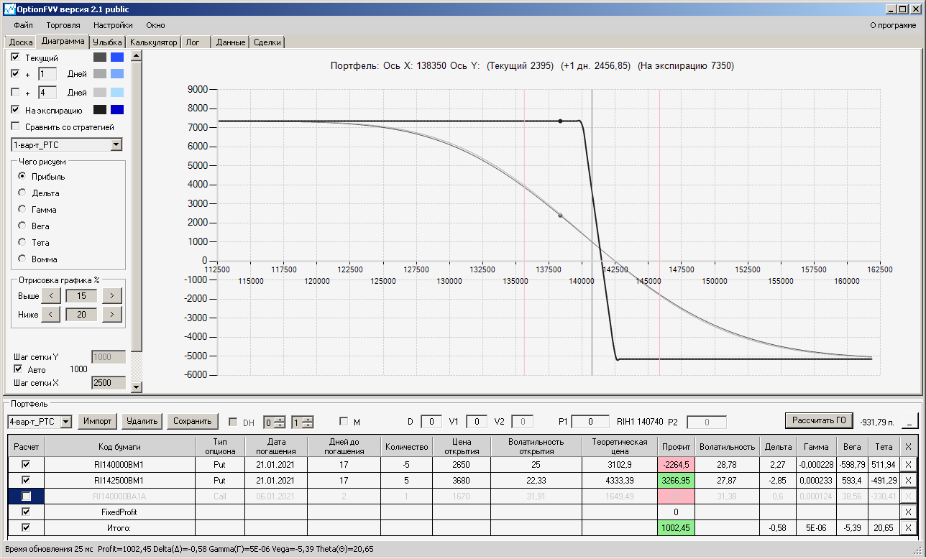Tick the disabled RI140000BA1A row checkbox
926x559 pixels.
point(26,496)
